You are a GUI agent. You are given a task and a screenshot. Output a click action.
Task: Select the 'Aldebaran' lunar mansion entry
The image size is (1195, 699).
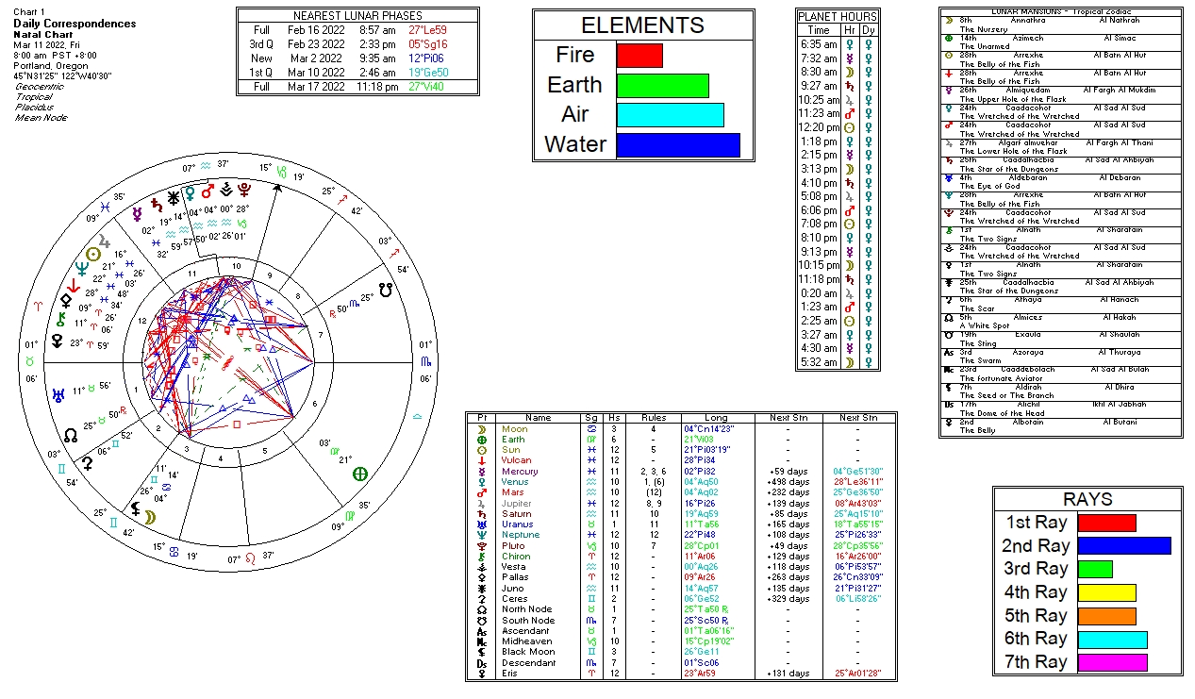coord(1026,177)
